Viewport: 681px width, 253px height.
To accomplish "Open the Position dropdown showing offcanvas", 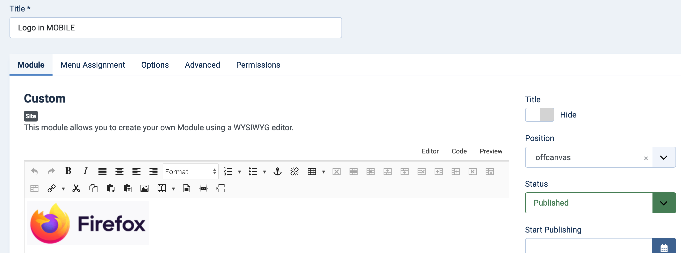I will 664,157.
